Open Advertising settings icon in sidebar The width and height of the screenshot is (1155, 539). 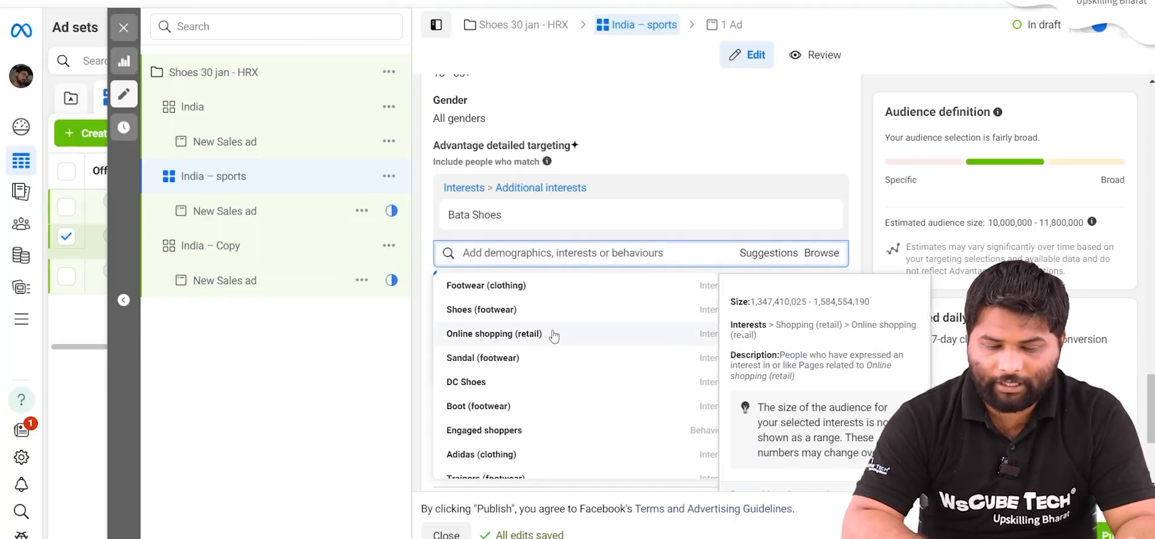pos(21,287)
